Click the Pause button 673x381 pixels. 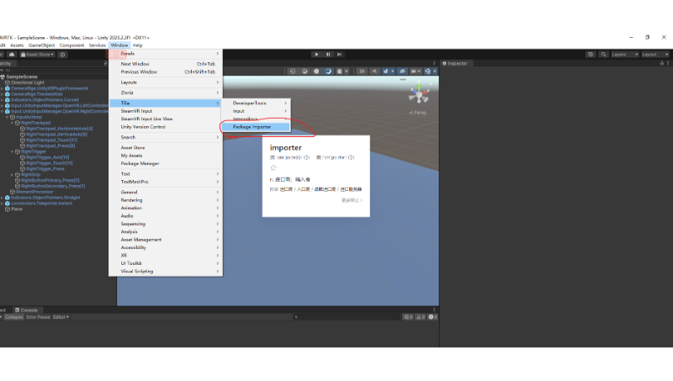pyautogui.click(x=328, y=55)
